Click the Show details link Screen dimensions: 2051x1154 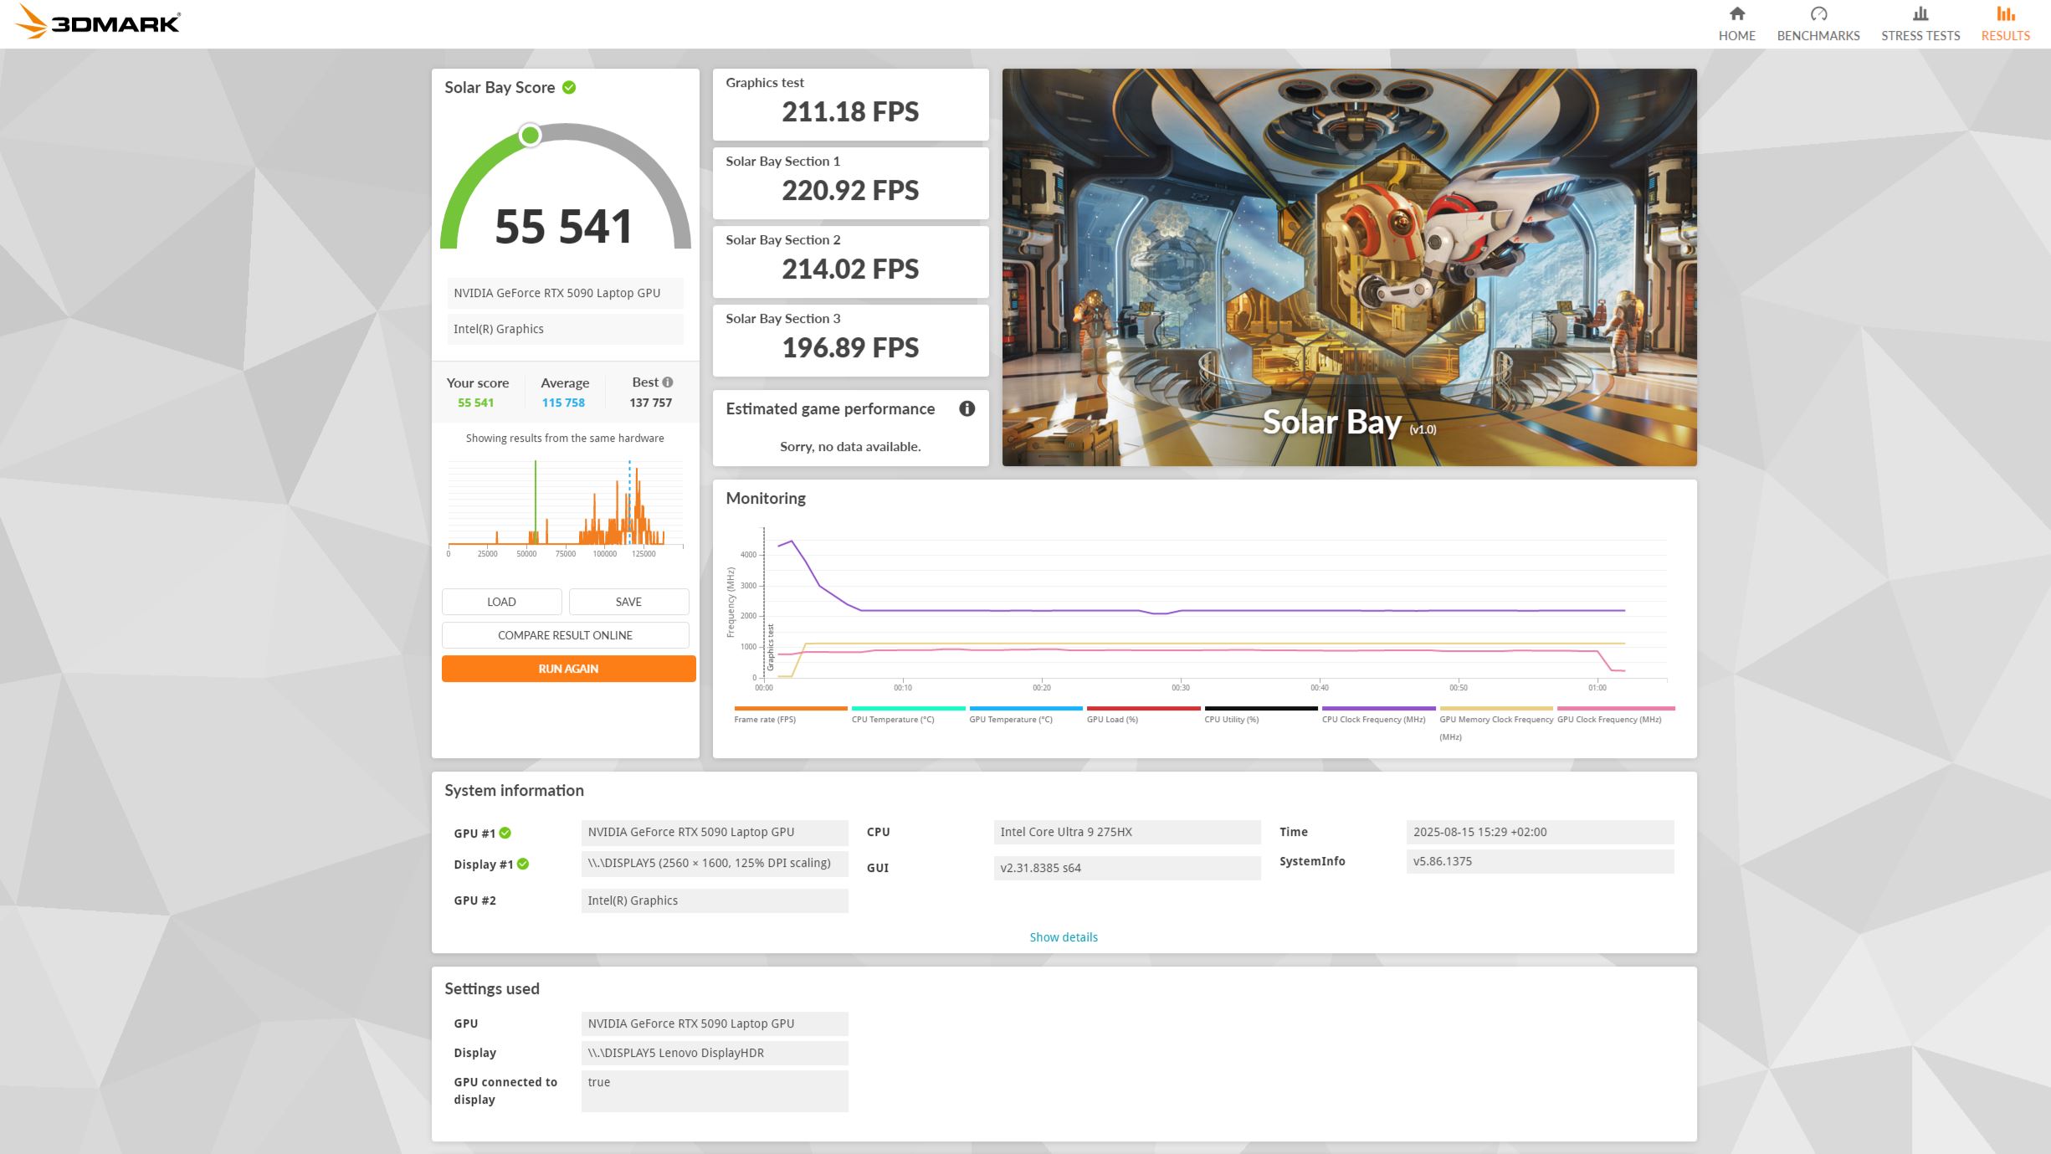coord(1064,937)
